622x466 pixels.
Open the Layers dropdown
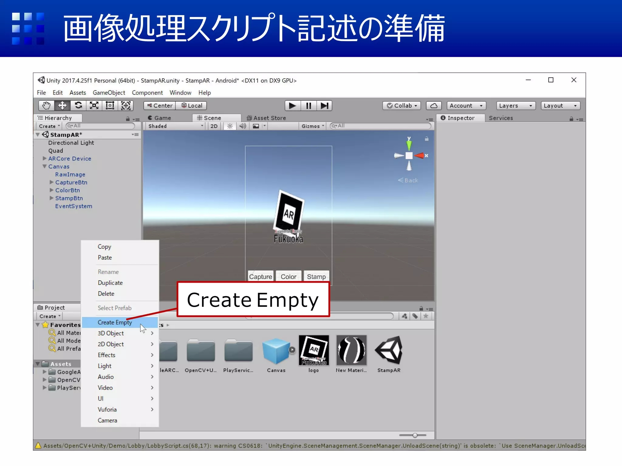click(516, 106)
